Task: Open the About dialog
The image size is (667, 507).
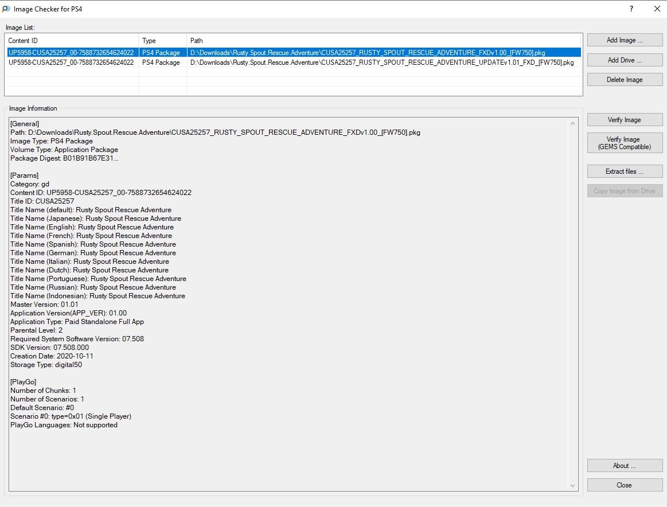Action: [x=625, y=466]
